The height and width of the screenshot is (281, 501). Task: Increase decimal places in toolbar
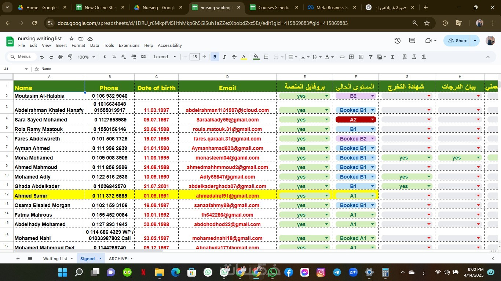[134, 57]
